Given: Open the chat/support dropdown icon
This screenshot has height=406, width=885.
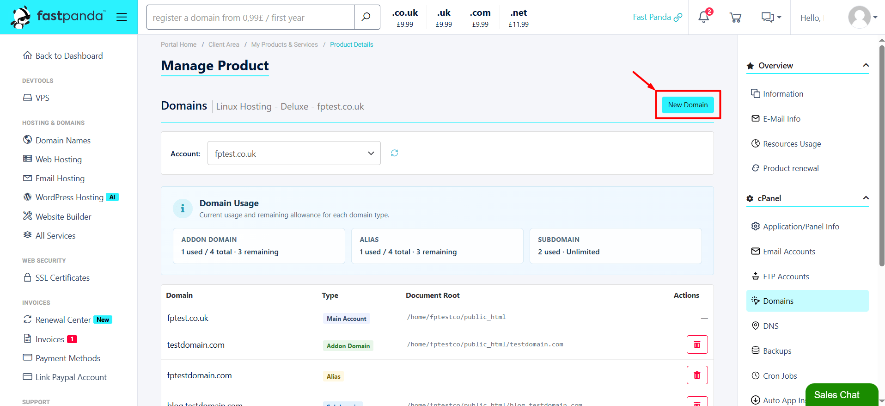Looking at the screenshot, I should (771, 17).
